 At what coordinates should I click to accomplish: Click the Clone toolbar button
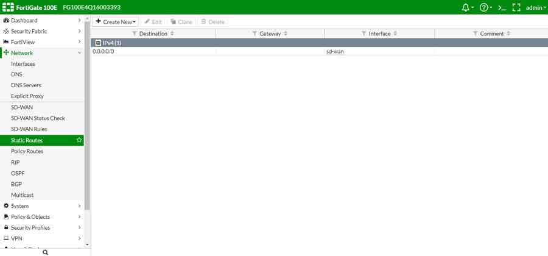(x=181, y=22)
